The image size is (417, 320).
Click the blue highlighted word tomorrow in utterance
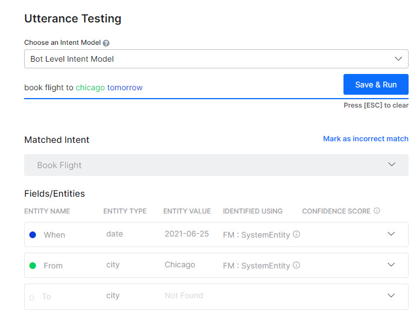pos(125,87)
